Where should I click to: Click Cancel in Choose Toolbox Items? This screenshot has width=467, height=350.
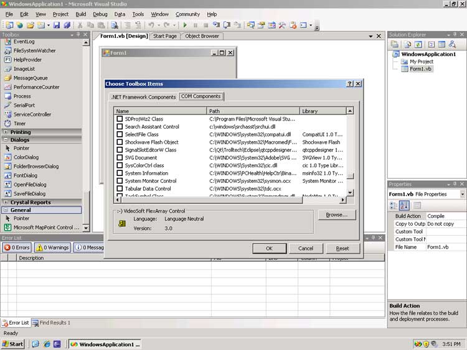(x=306, y=248)
